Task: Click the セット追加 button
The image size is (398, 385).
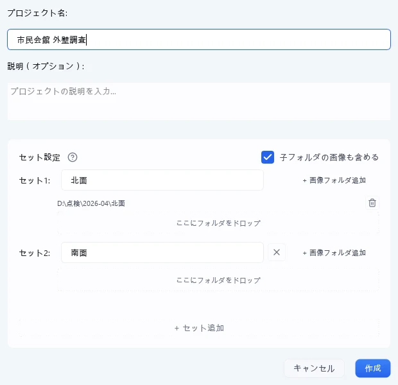Action: coord(199,328)
